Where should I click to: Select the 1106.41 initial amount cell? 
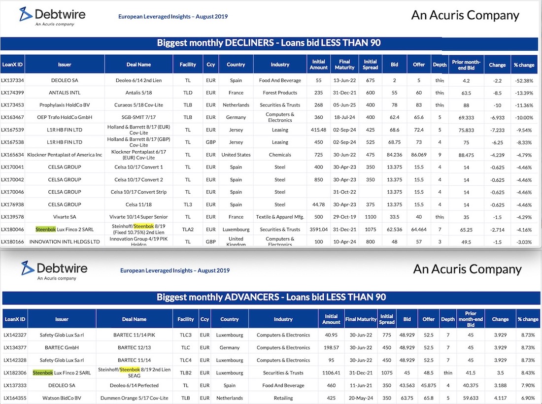click(x=331, y=372)
